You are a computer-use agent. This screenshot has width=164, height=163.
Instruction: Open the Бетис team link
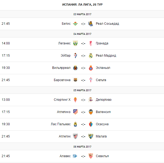[66, 24]
